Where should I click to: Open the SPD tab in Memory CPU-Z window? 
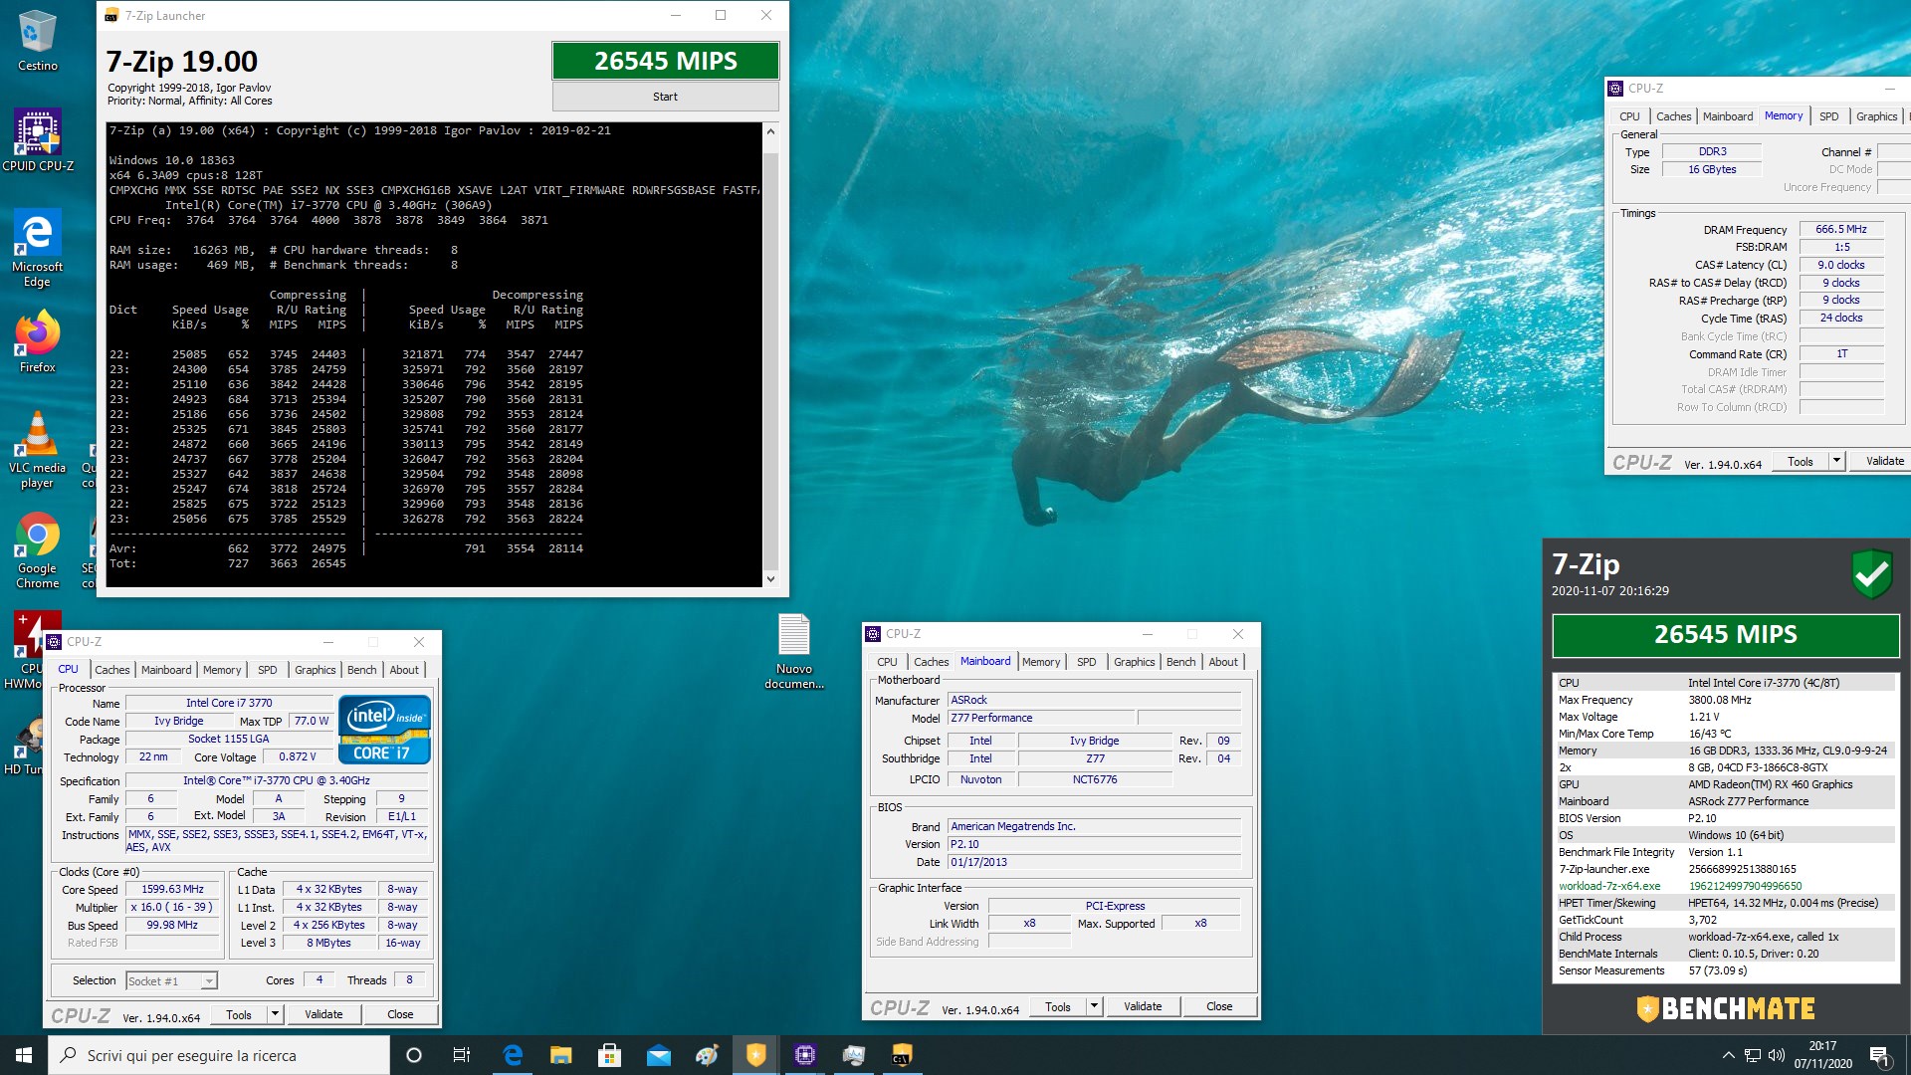coord(1828,116)
